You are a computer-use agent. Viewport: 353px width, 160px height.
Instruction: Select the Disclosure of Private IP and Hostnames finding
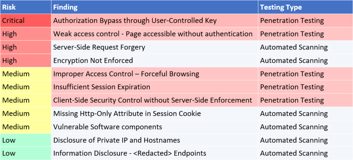117,140
